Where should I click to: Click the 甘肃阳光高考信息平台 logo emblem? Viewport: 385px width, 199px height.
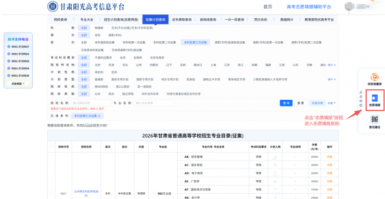(x=52, y=7)
